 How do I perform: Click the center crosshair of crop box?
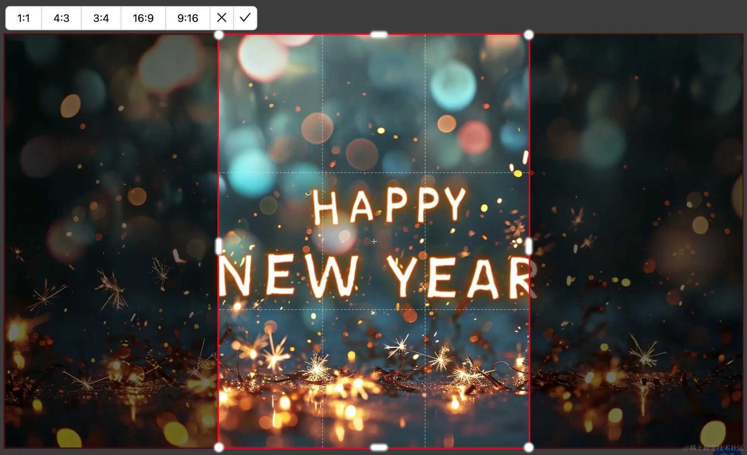pyautogui.click(x=374, y=241)
